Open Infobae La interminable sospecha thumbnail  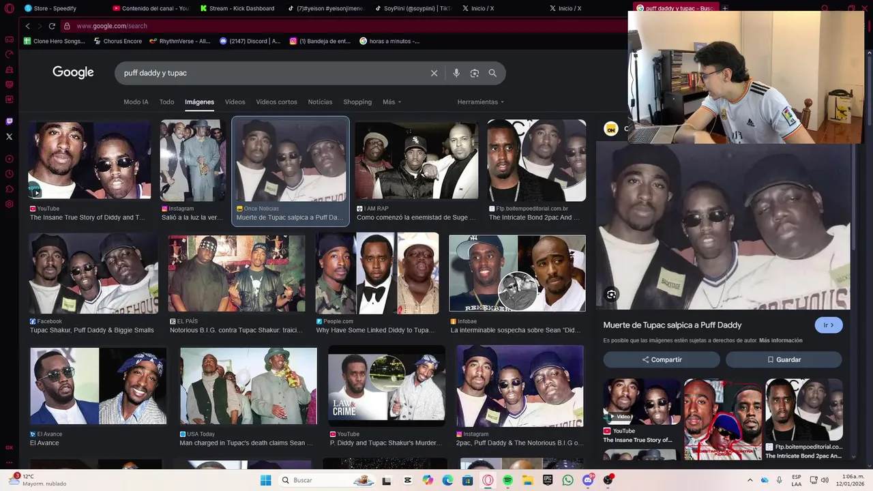coord(517,273)
